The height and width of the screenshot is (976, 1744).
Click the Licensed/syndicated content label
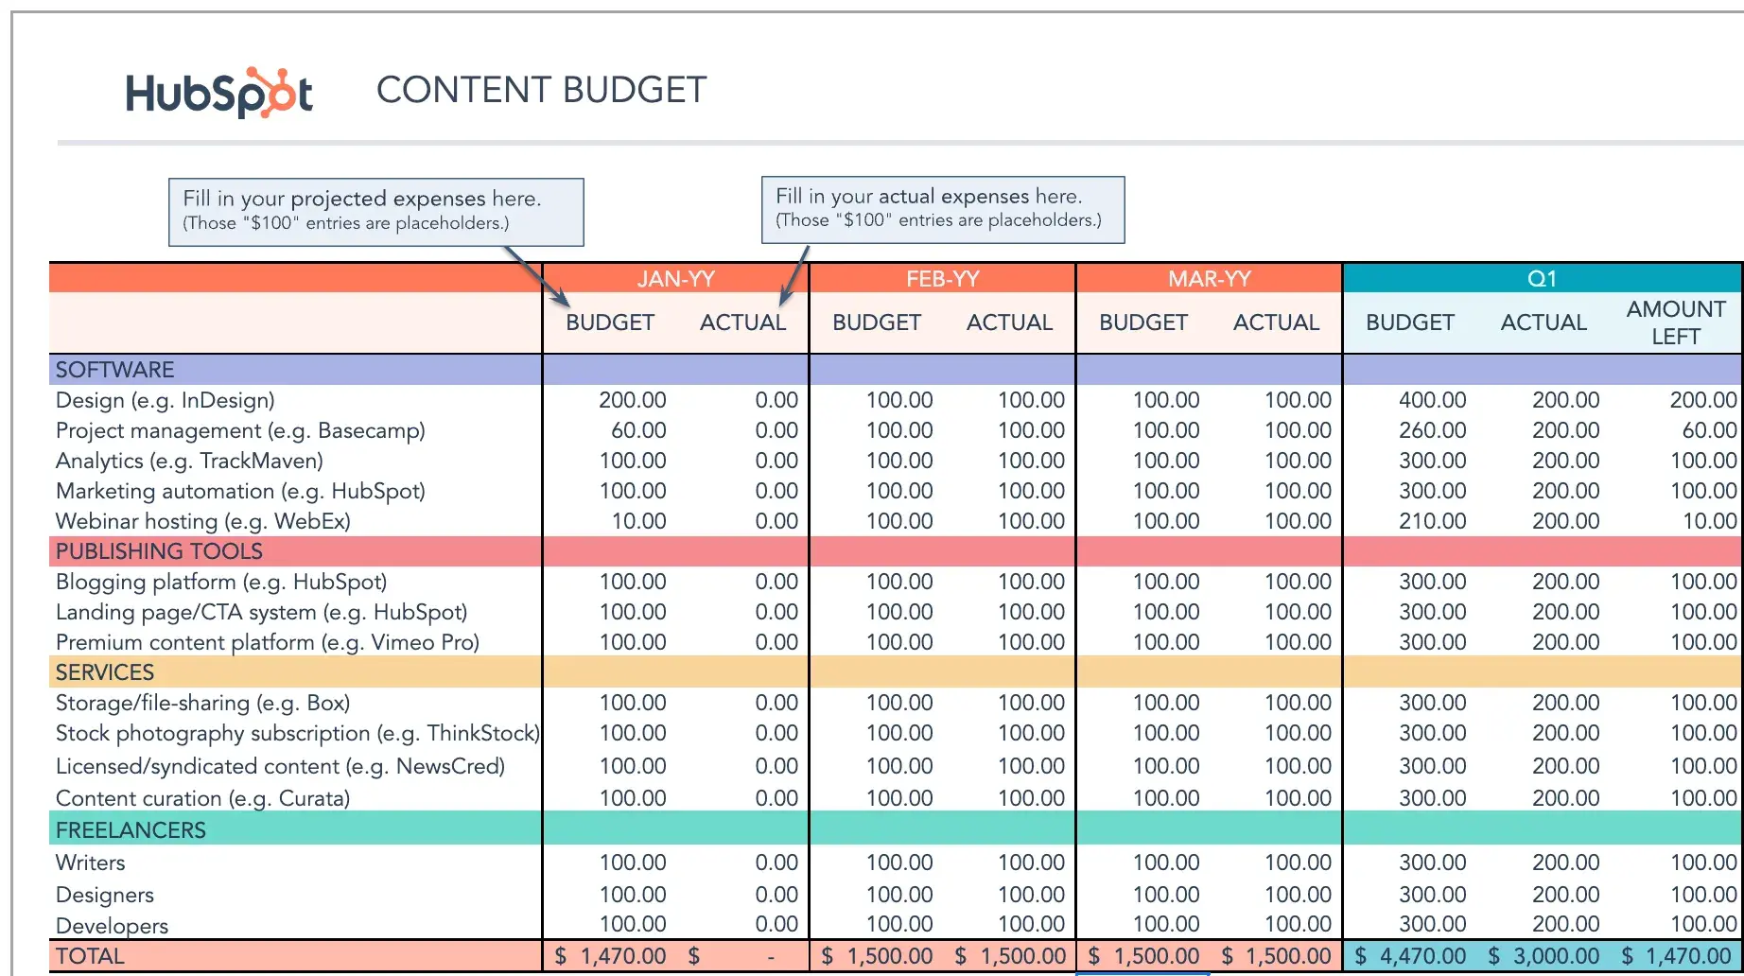(280, 766)
